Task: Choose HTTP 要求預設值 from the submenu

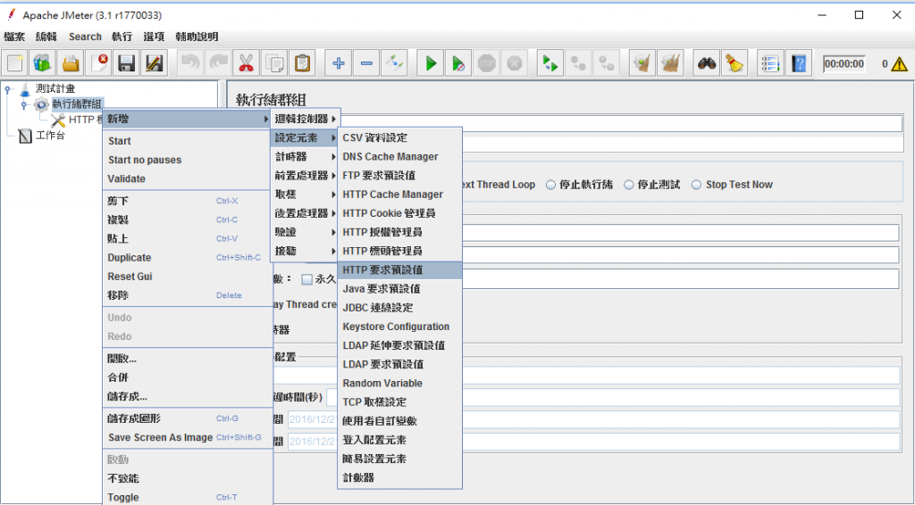Action: (399, 269)
